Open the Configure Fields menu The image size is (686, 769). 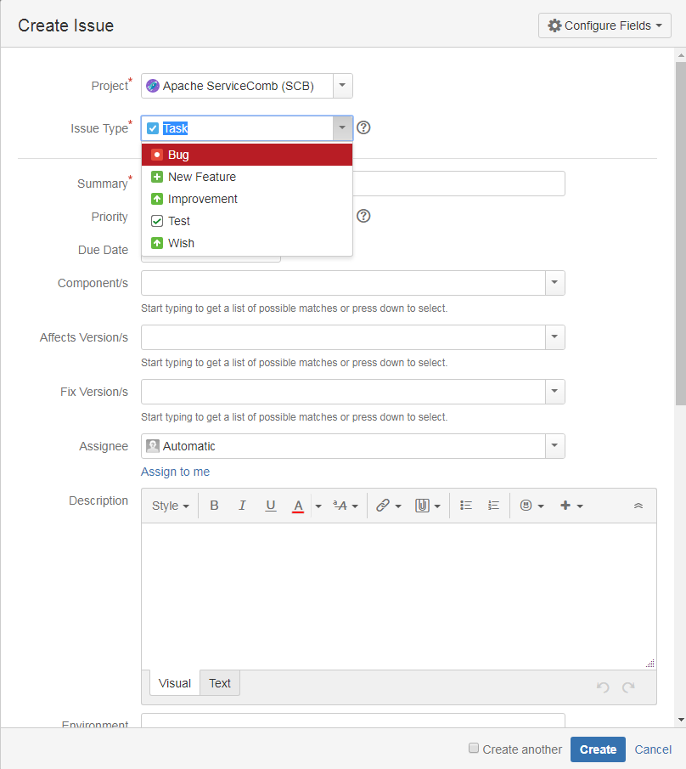pos(604,25)
